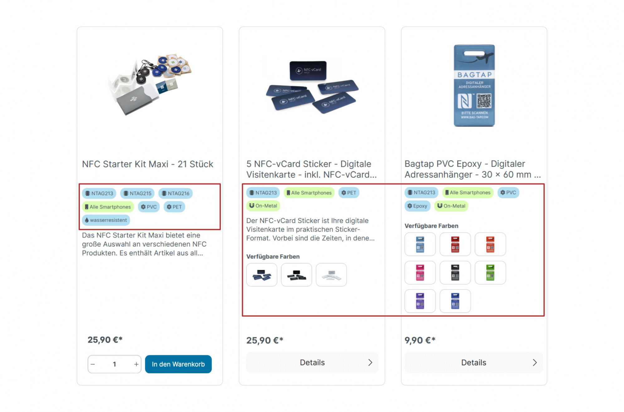624x412 pixels.
Task: Click Alle Smartphones tag on Starter Kit
Action: point(108,207)
